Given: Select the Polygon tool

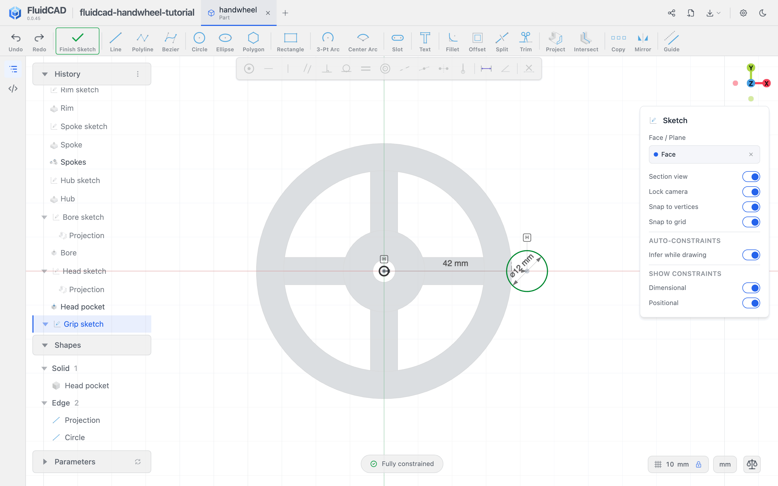Looking at the screenshot, I should tap(253, 42).
